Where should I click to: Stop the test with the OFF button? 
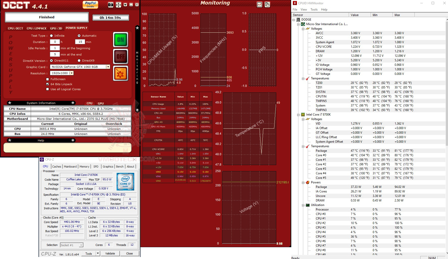[x=121, y=57]
